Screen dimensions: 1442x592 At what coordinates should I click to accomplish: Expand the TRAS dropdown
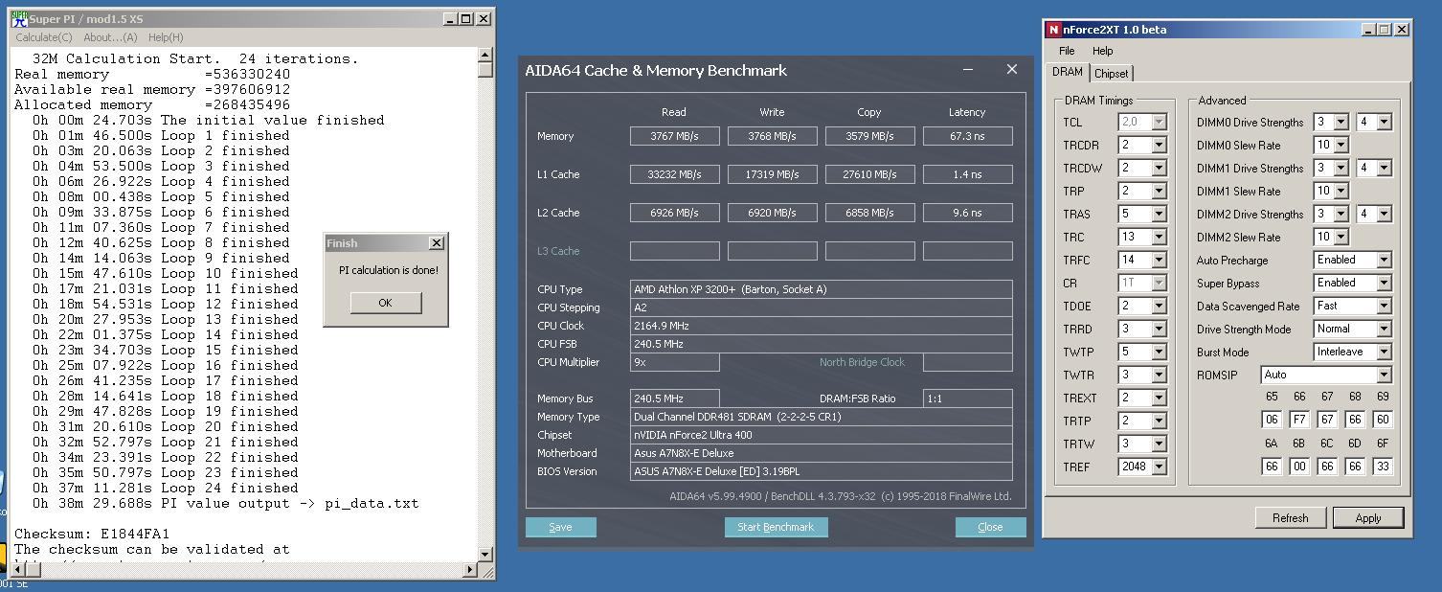[x=1159, y=214]
